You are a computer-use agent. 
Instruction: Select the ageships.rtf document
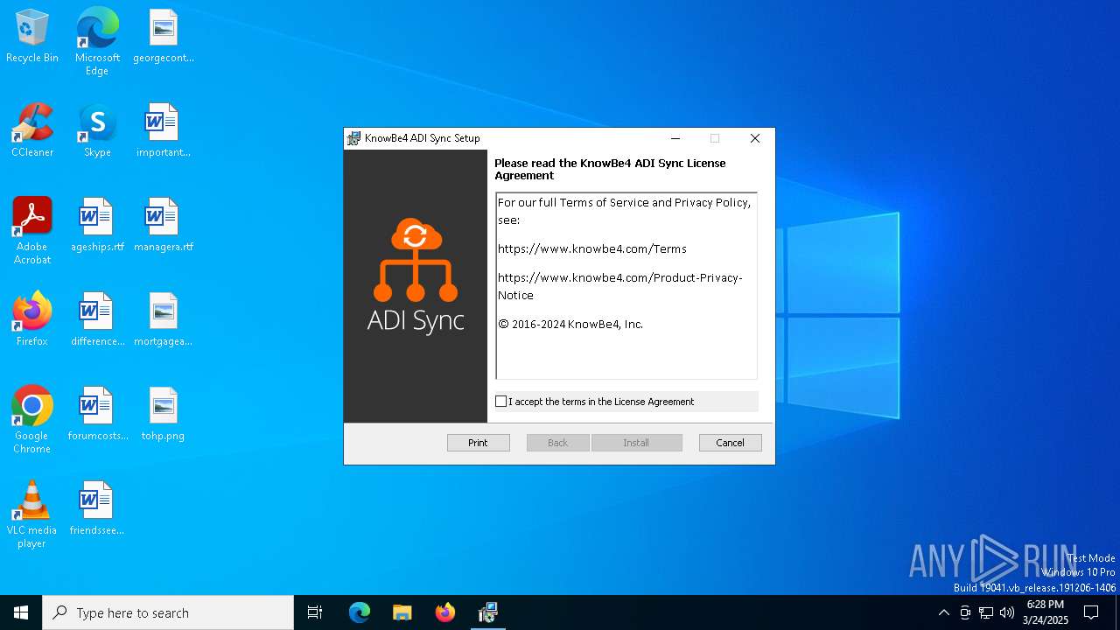[97, 226]
